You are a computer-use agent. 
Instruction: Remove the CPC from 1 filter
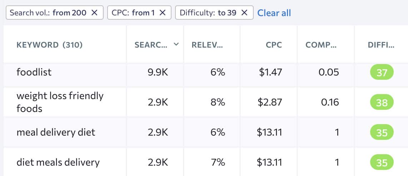162,13
